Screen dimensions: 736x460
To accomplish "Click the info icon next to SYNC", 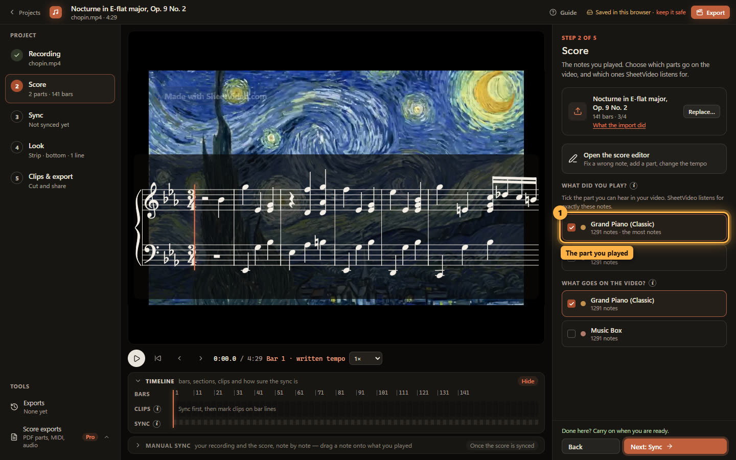I will pos(157,424).
